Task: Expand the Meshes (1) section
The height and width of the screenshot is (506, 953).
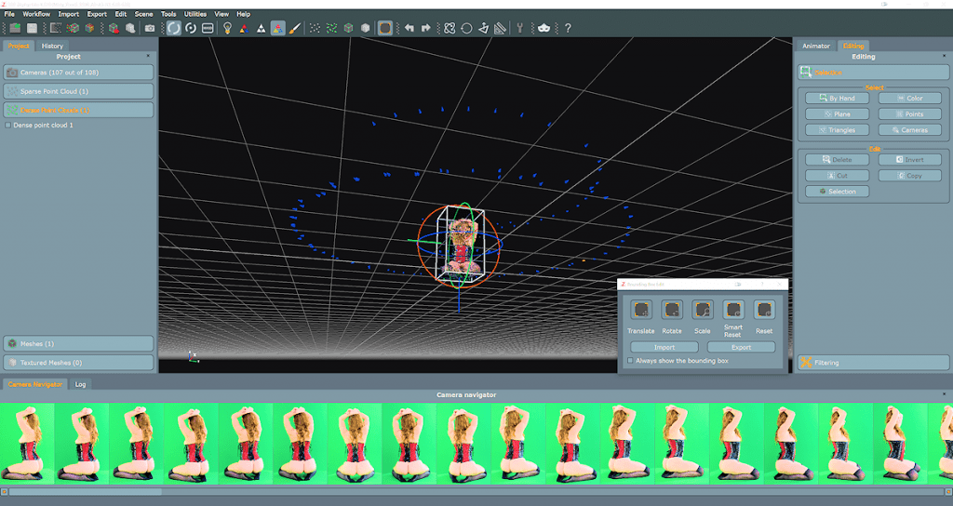Action: click(x=78, y=343)
